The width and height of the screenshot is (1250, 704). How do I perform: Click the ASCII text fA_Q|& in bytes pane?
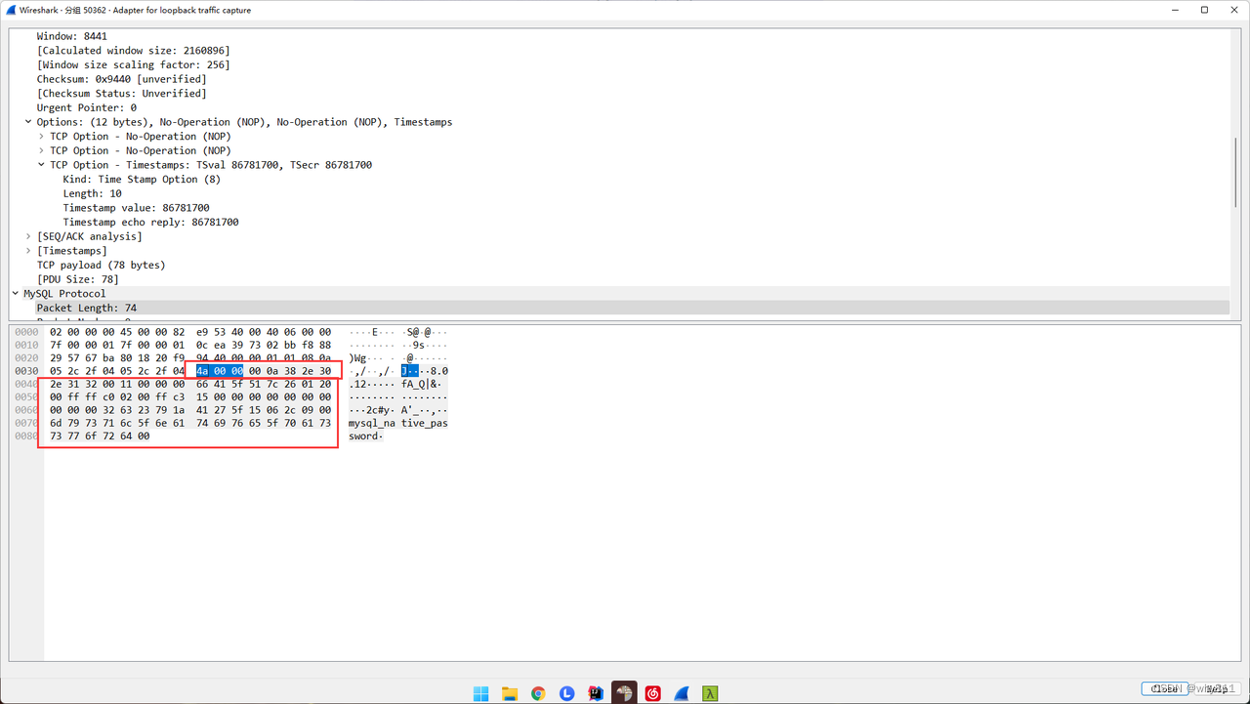tap(422, 385)
